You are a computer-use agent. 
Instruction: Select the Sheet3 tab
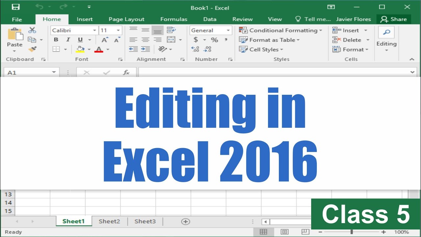coord(145,221)
